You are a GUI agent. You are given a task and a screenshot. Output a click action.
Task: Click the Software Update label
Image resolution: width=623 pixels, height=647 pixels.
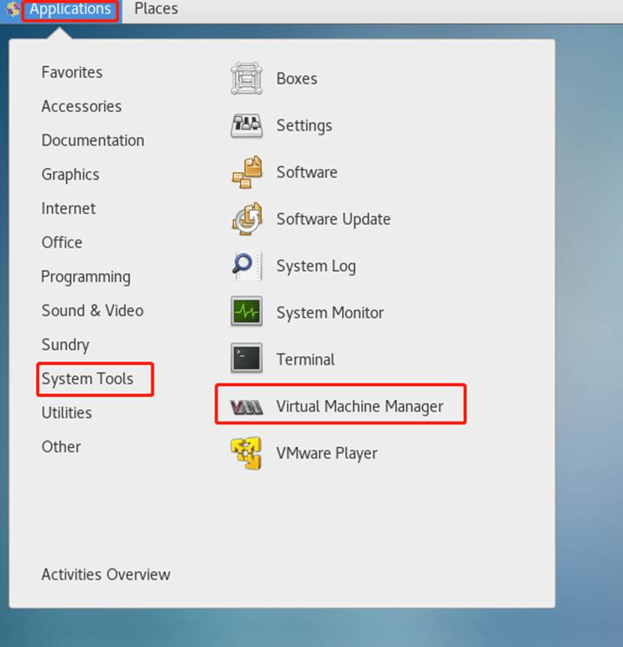coord(334,219)
